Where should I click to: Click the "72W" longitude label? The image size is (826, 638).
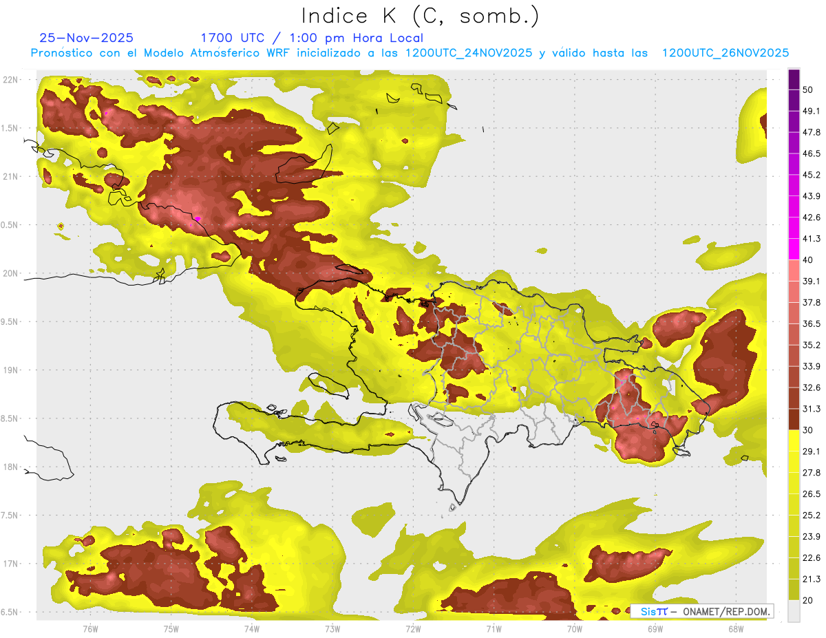[x=413, y=628]
